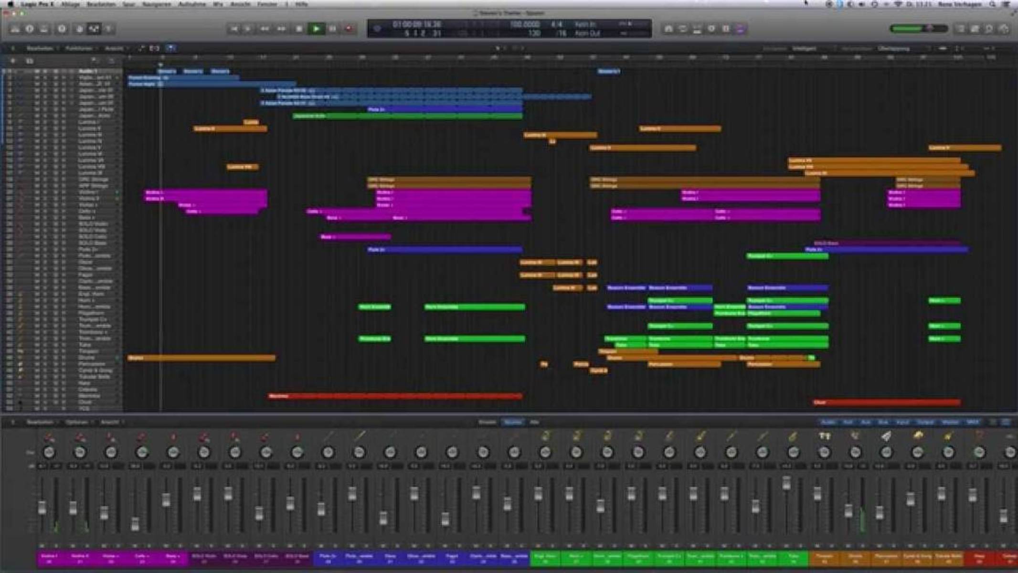1018x573 pixels.
Task: Switch the mixer to Einzeln view
Action: pos(487,422)
